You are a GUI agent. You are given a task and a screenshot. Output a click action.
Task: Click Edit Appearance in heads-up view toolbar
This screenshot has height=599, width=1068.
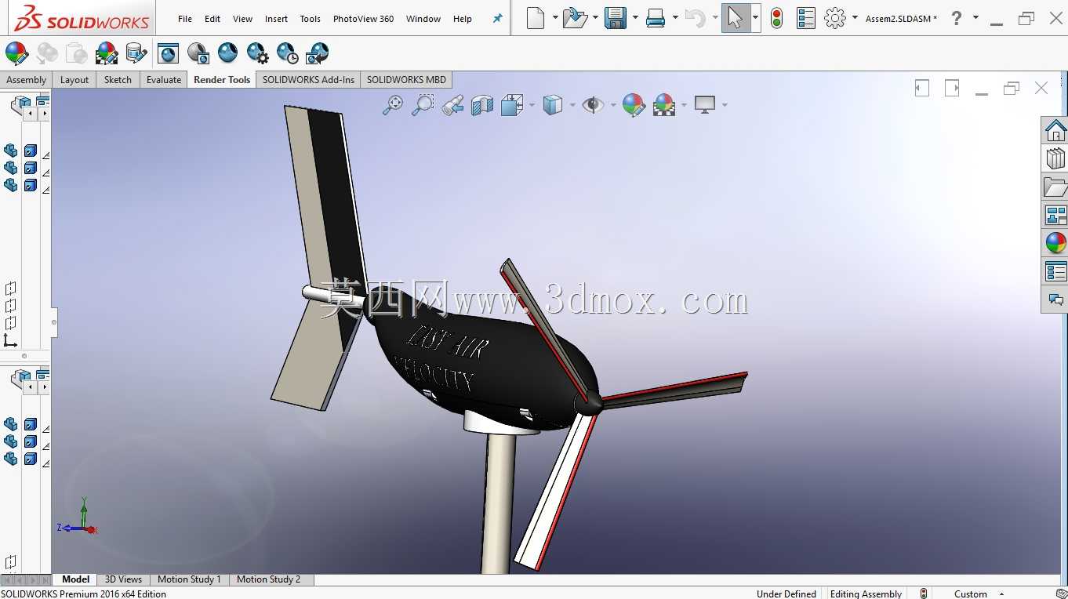633,104
